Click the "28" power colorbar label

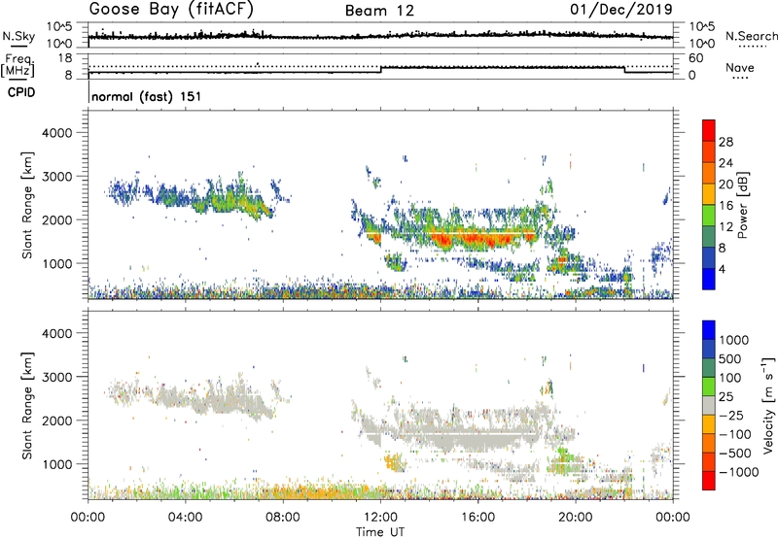click(x=725, y=142)
